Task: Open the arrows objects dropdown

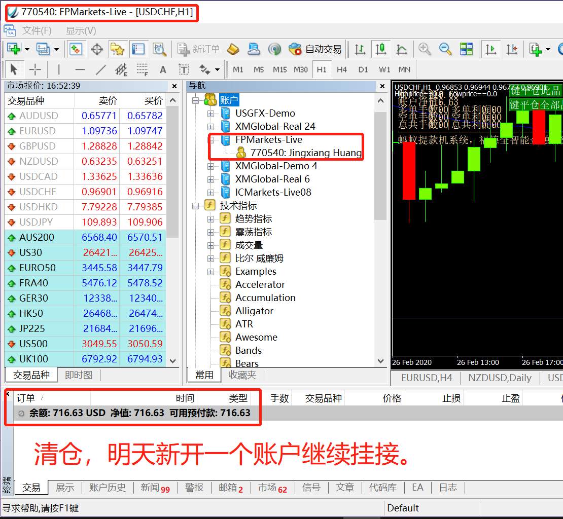Action: click(x=217, y=69)
